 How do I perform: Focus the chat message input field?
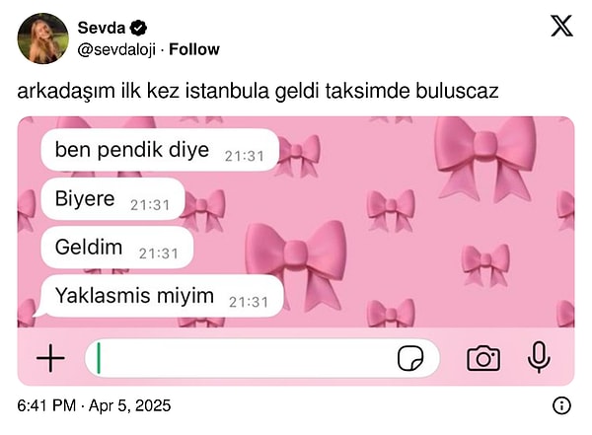(262, 358)
